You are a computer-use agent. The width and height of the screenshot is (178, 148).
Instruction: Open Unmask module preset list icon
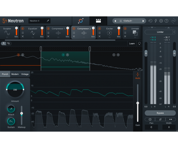[125, 33]
